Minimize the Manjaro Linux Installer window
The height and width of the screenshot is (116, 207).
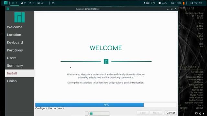pyautogui.click(x=168, y=9)
